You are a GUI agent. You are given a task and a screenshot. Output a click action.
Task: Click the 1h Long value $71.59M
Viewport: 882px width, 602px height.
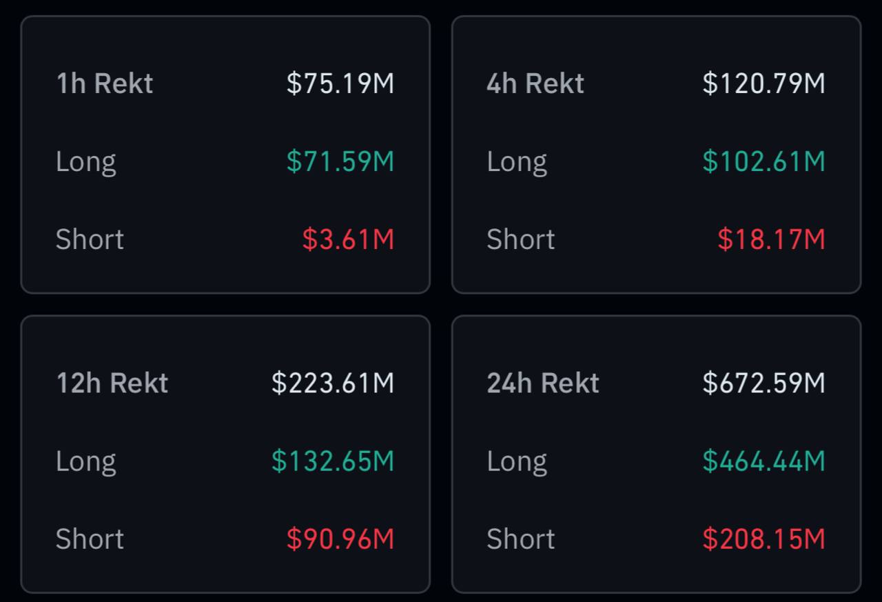(x=340, y=161)
